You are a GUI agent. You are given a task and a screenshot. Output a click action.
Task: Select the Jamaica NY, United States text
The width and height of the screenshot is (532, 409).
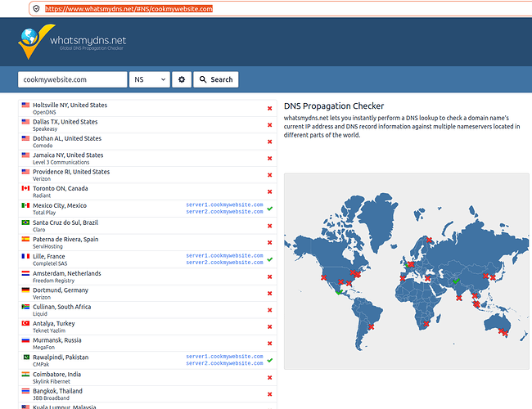[x=68, y=155]
